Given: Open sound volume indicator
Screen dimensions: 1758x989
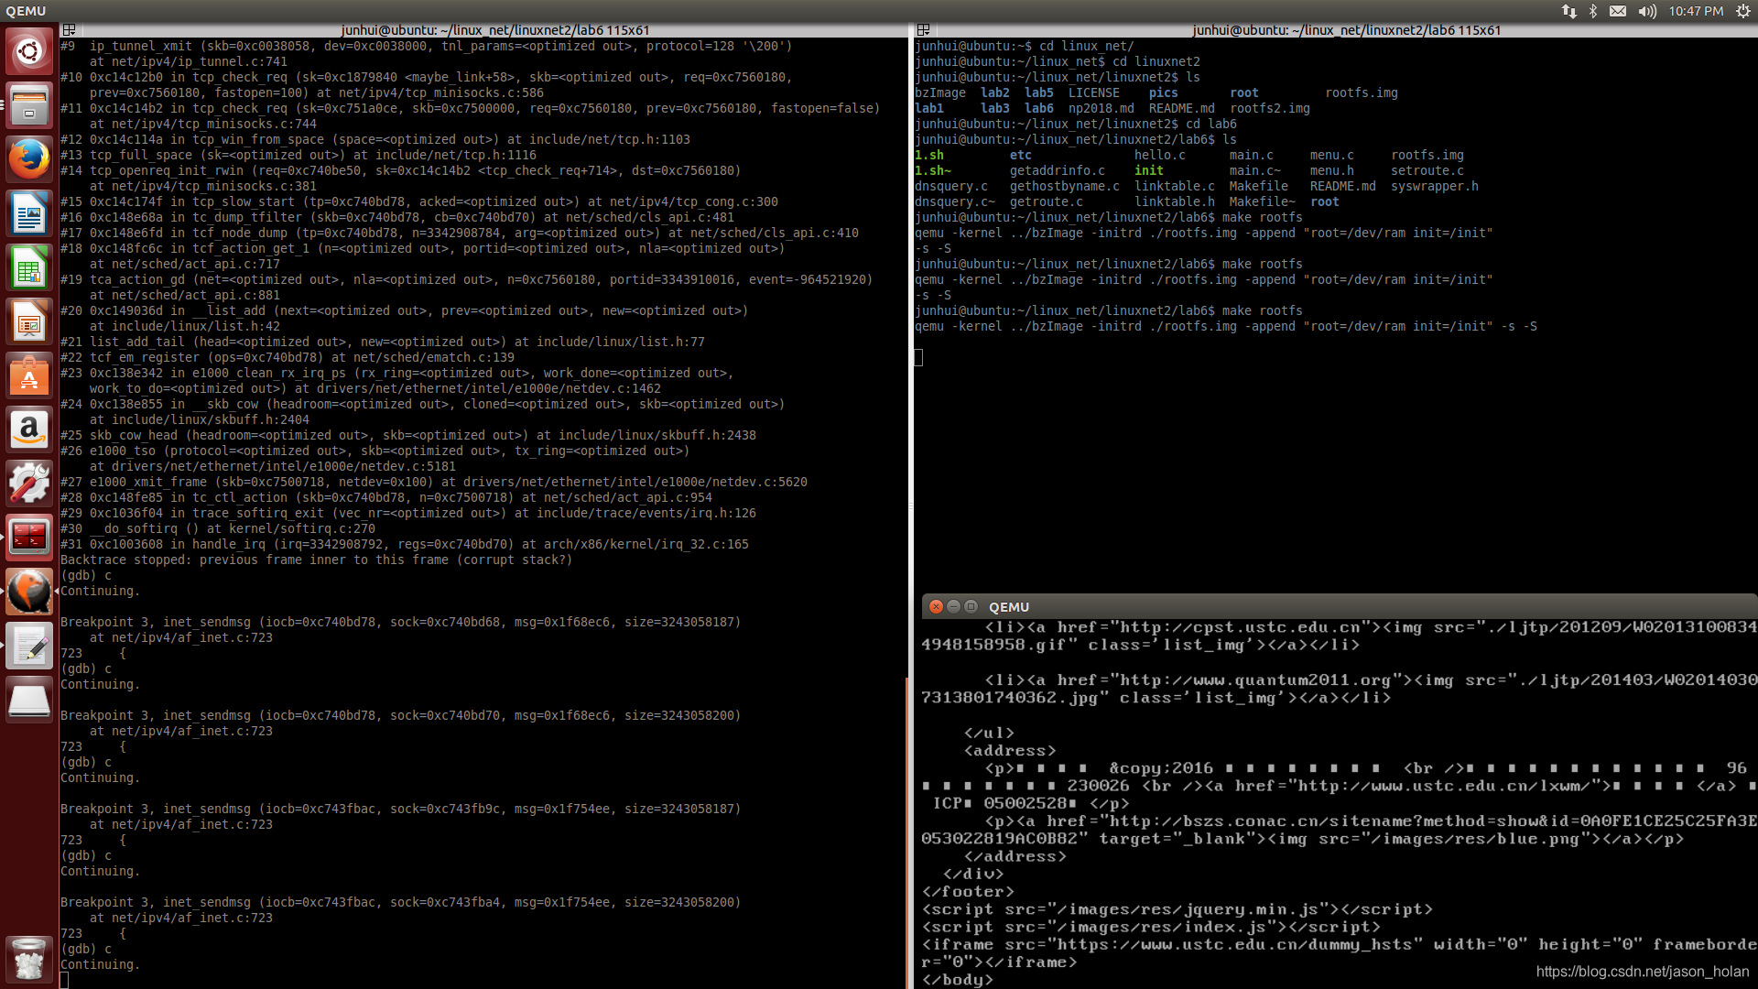Looking at the screenshot, I should tap(1647, 11).
